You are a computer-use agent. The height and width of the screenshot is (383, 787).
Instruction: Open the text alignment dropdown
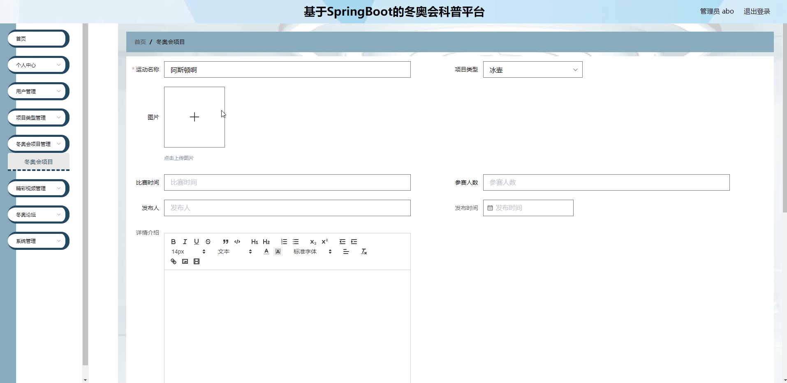(x=346, y=251)
